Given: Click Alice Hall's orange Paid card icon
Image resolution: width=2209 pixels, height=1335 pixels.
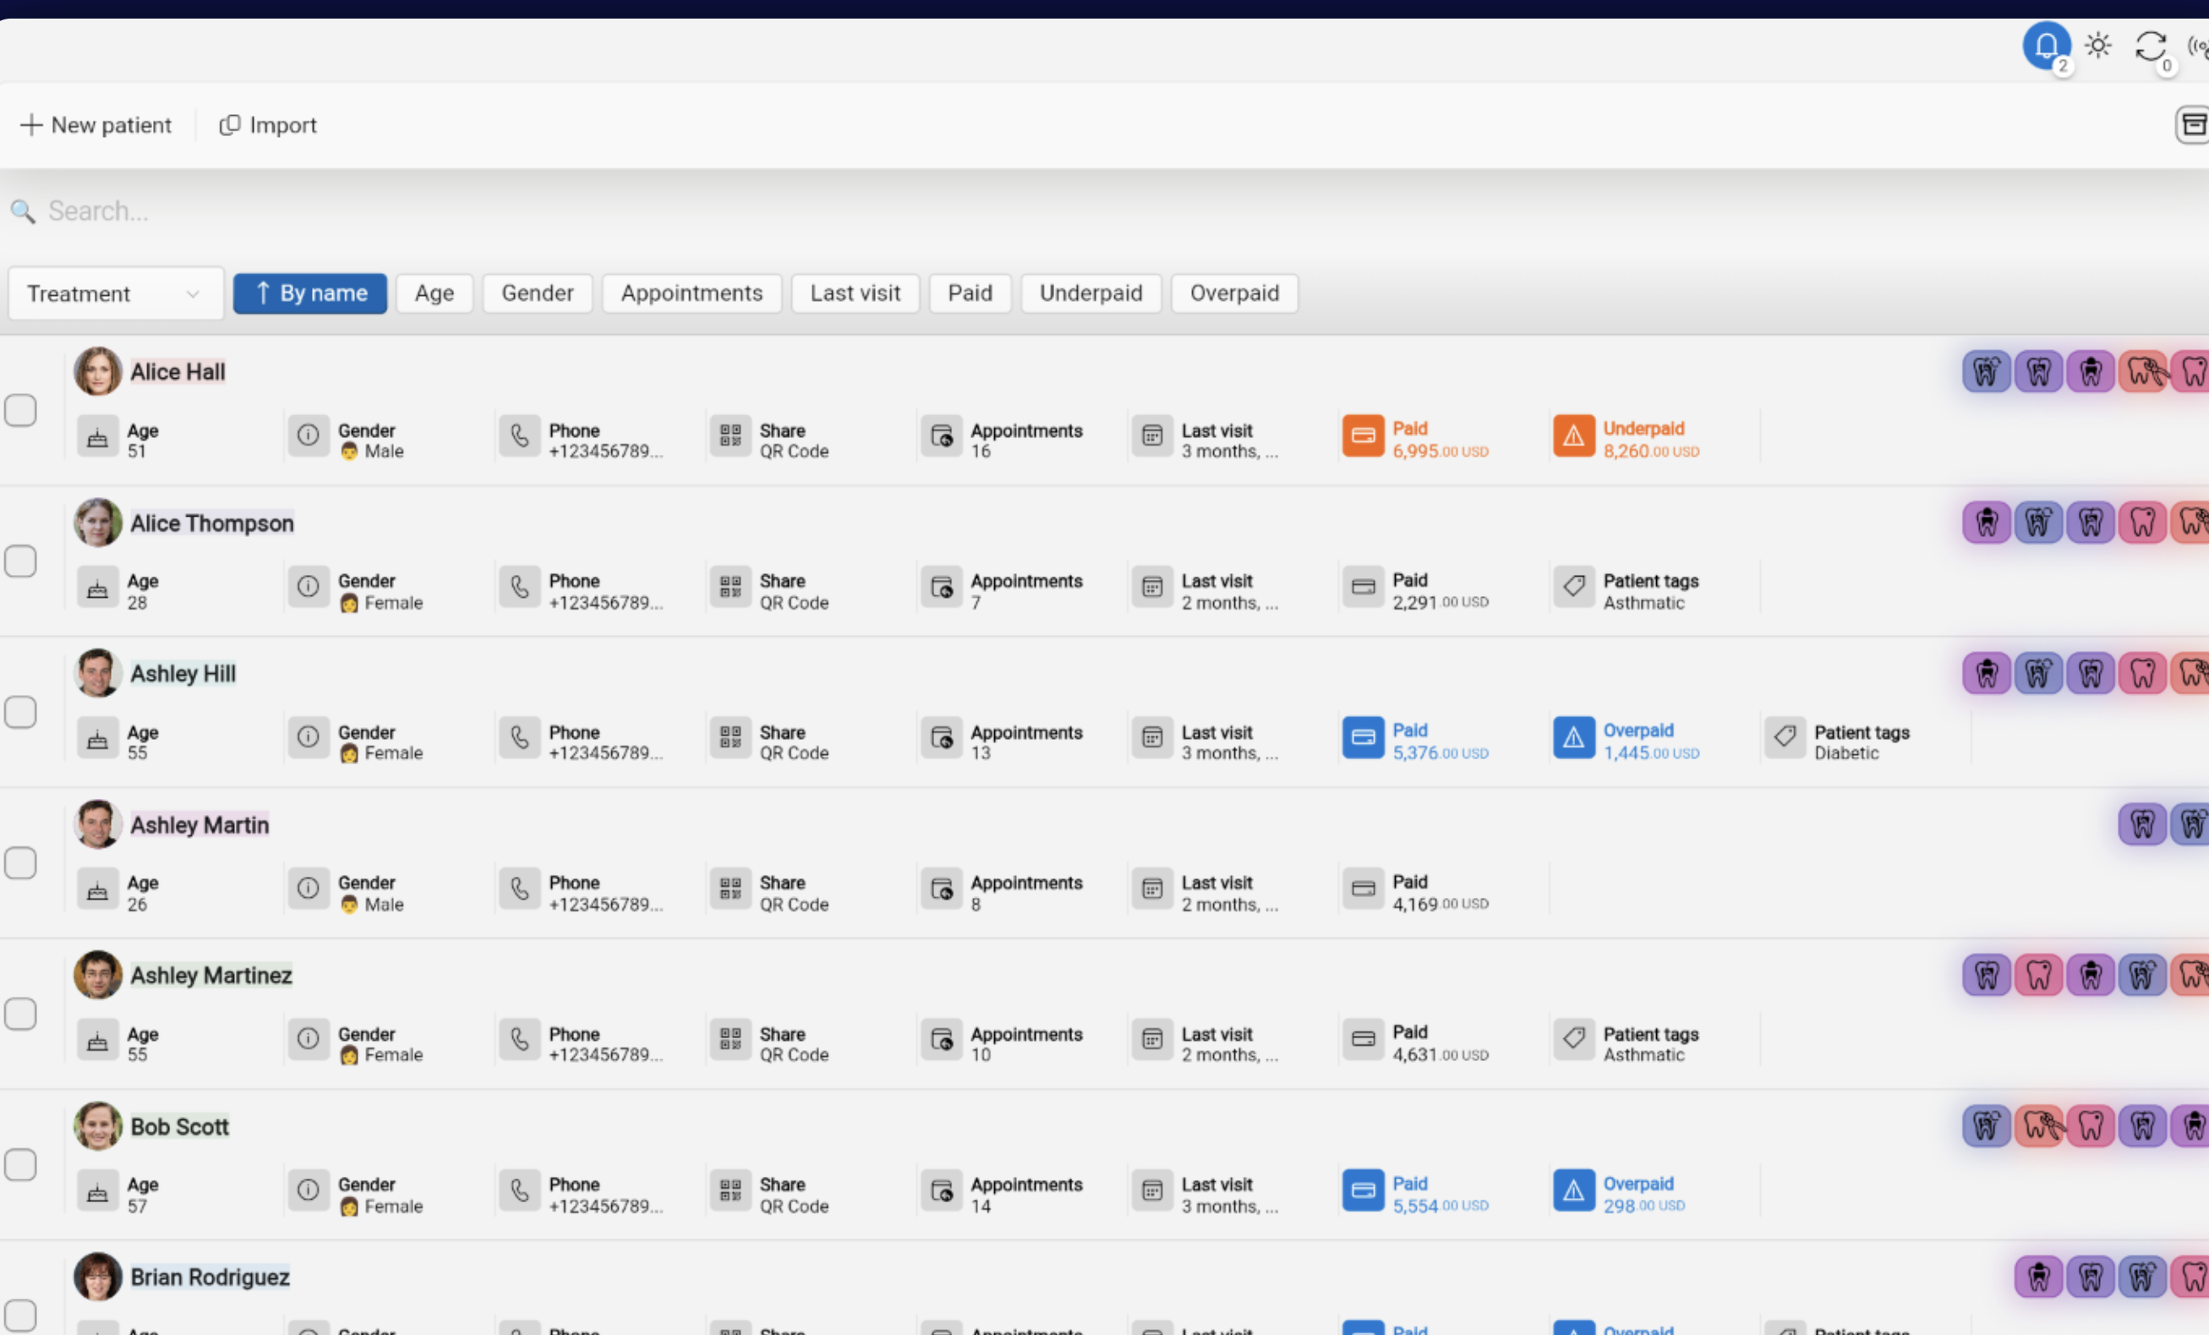Looking at the screenshot, I should click(x=1363, y=435).
